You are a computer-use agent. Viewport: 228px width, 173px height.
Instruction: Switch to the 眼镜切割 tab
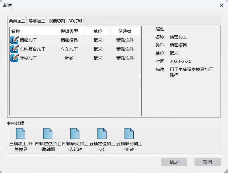click(x=57, y=21)
